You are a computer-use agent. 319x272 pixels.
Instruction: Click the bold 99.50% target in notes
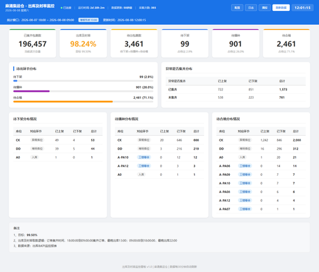click(32, 235)
